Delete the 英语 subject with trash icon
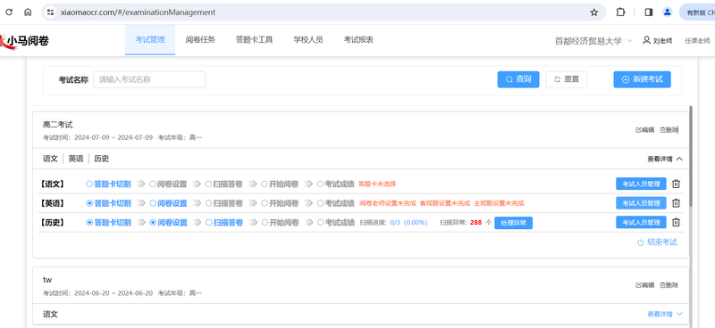Viewport: 715px width, 328px height. pyautogui.click(x=677, y=203)
